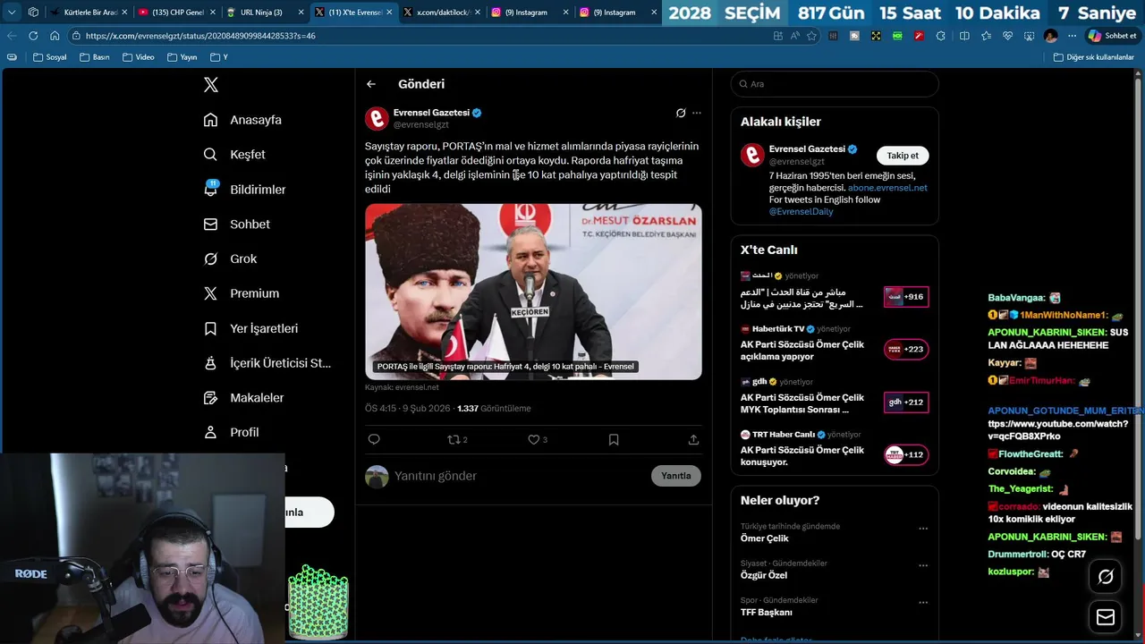
Task: Open the Video bookmarks folder
Action: pos(138,57)
